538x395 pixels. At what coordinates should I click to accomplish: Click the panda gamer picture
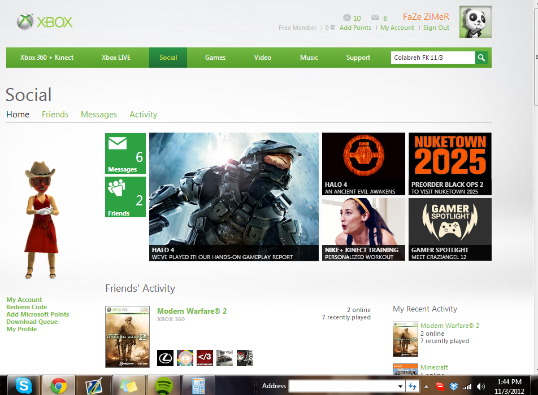pyautogui.click(x=476, y=21)
